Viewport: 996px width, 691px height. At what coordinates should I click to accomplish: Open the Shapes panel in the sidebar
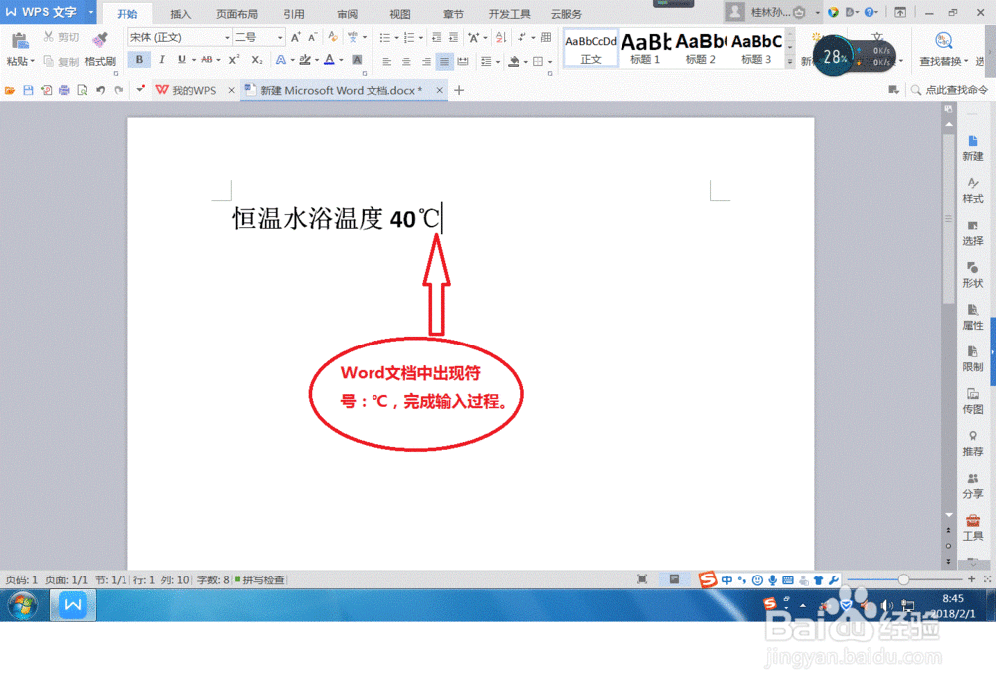972,274
